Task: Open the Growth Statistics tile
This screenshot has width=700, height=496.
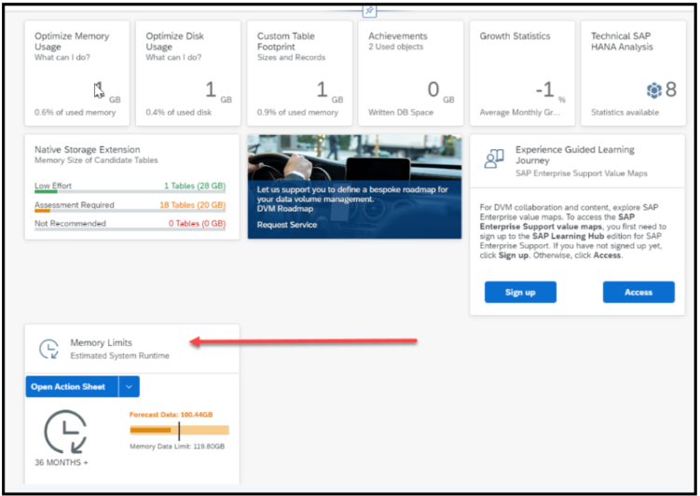Action: pyautogui.click(x=522, y=74)
